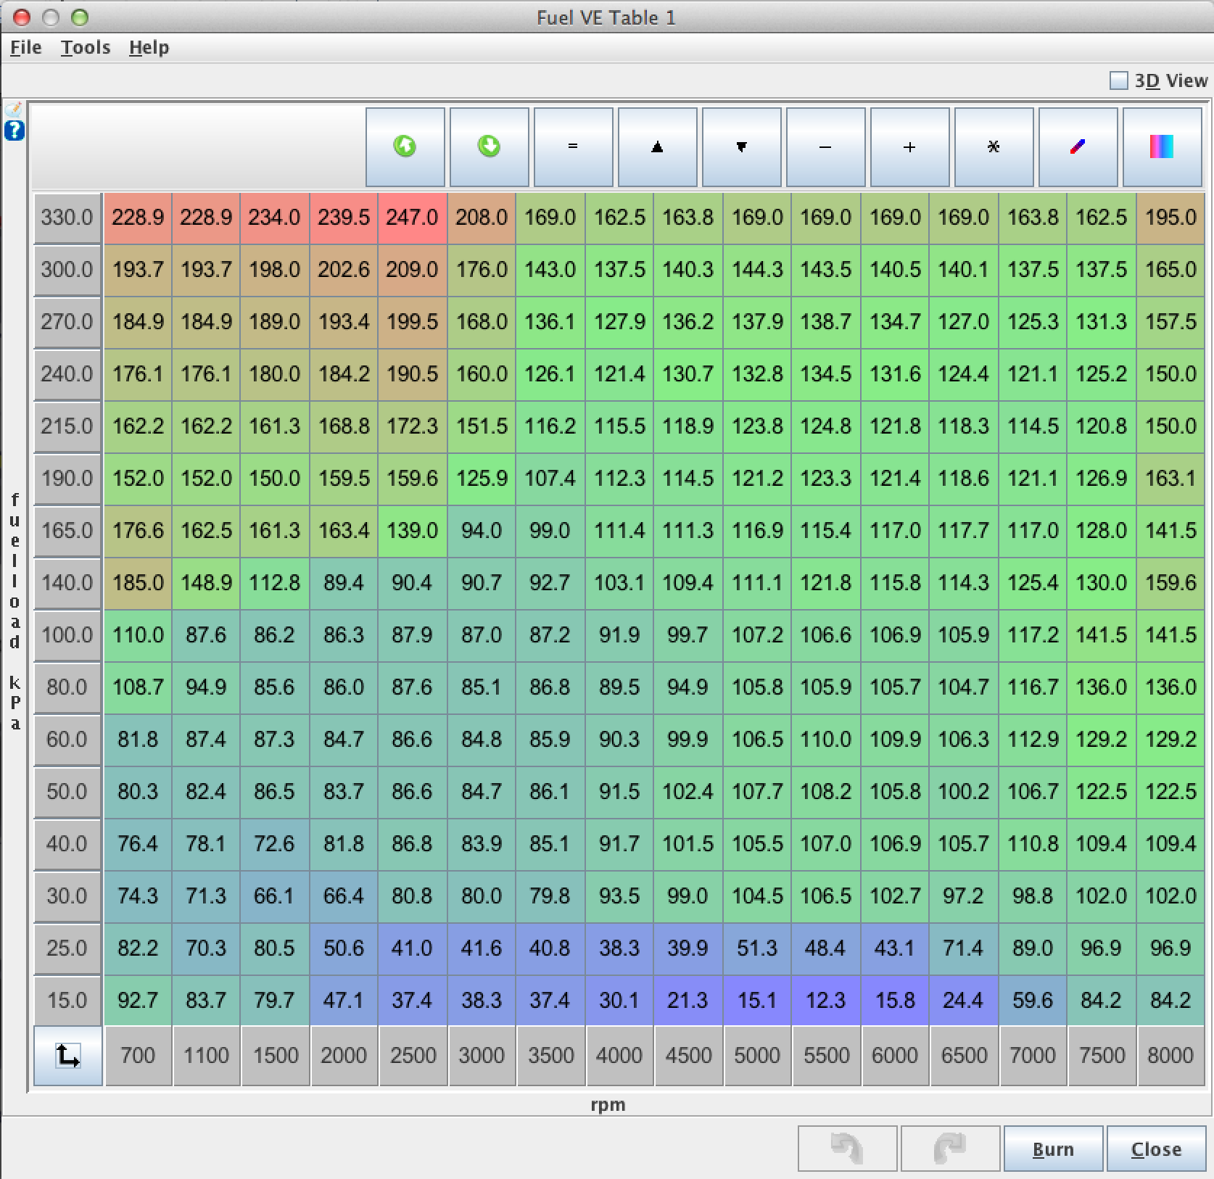Viewport: 1214px width, 1179px height.
Task: Open the Tools menu
Action: tap(86, 48)
